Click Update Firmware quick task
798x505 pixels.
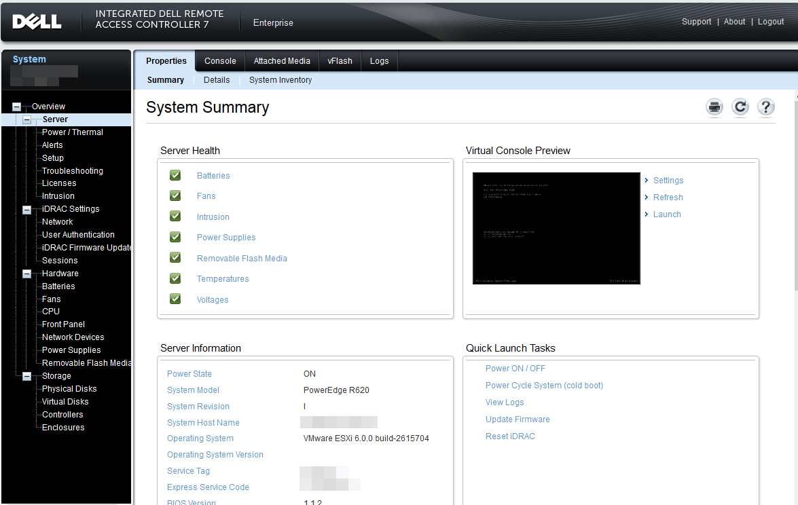[518, 419]
